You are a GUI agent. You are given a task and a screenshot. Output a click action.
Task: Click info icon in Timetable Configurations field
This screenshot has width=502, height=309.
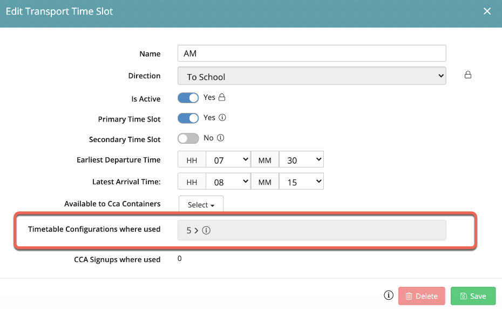[206, 230]
